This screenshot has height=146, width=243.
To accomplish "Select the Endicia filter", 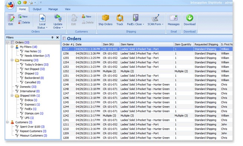I will (29, 100).
